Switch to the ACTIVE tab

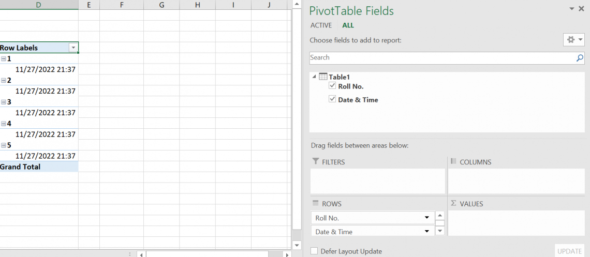pos(321,25)
